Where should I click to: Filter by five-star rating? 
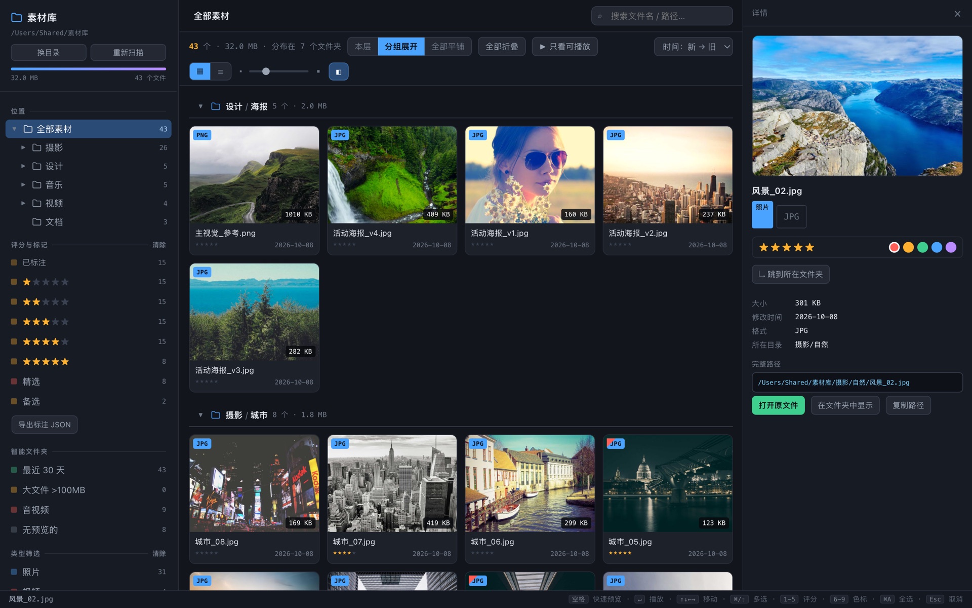pyautogui.click(x=89, y=361)
